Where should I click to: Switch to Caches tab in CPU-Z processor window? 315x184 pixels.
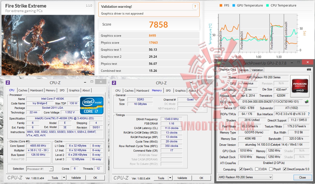pos(23,90)
